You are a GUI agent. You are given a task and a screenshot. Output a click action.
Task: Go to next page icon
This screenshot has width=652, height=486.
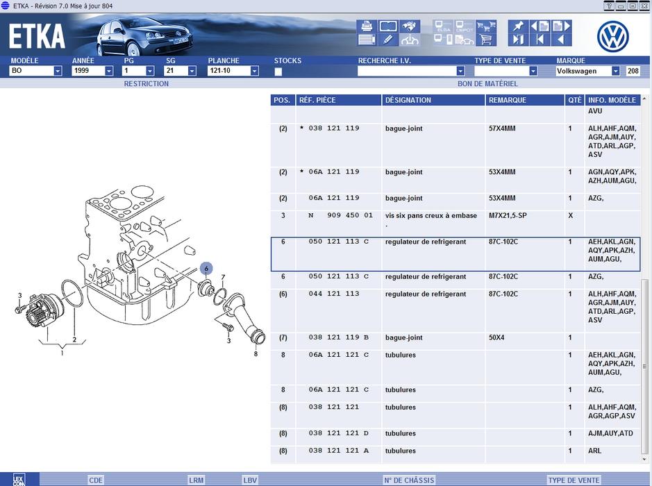tap(561, 26)
